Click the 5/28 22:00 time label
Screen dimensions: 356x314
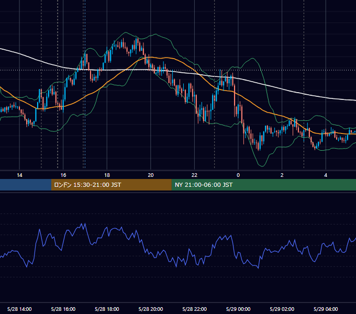point(195,309)
